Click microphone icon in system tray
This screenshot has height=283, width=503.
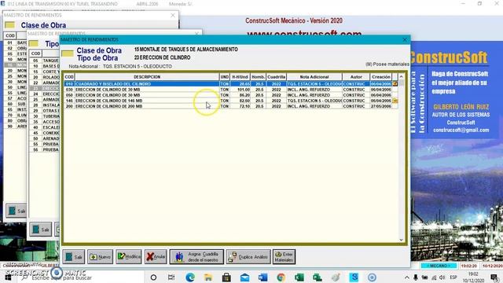pos(416,277)
